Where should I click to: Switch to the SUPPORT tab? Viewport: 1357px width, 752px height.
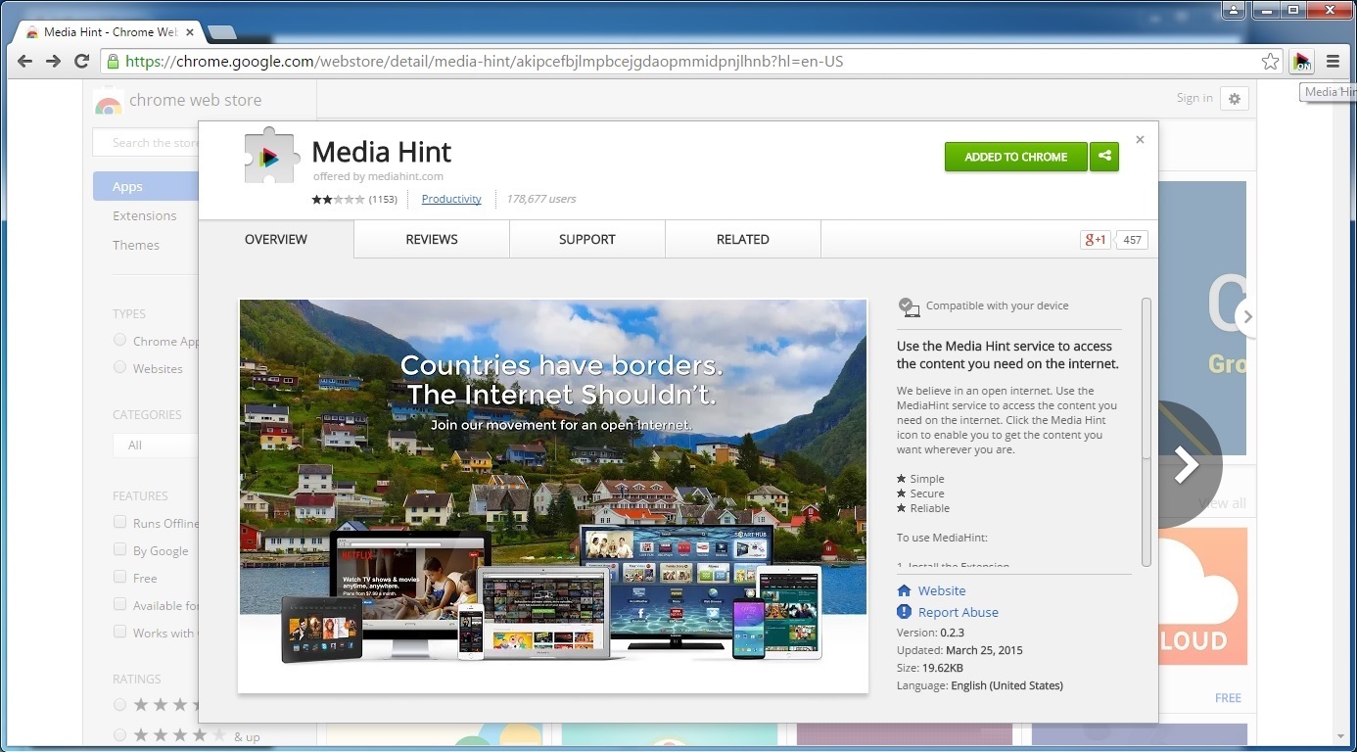tap(587, 239)
